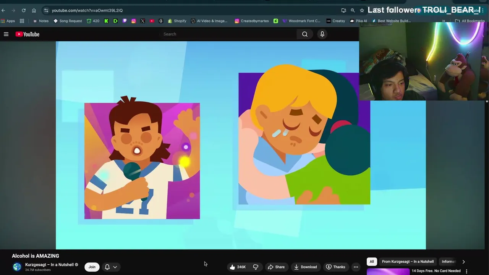Open the Pika AI bookmark
Image resolution: width=489 pixels, height=275 pixels.
358,21
